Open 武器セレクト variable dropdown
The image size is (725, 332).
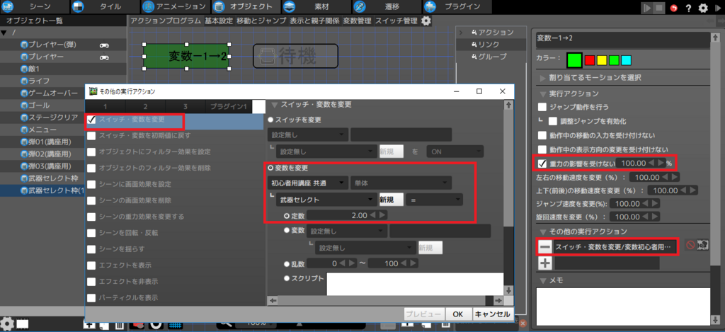[x=326, y=200]
